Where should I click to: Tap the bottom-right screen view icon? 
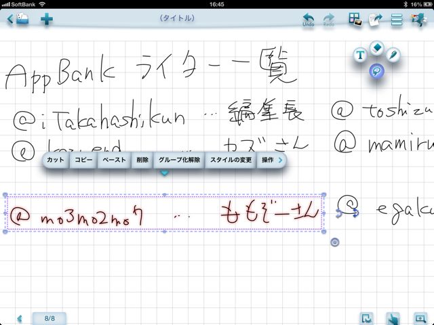420,319
